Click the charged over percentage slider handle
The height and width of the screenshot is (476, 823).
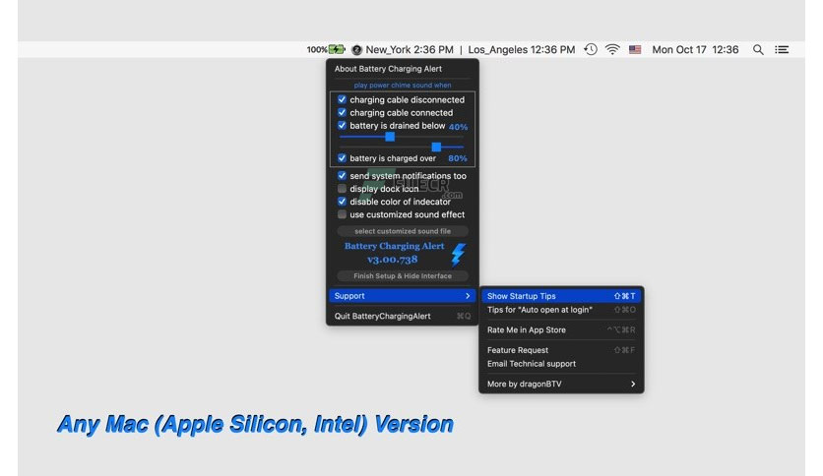click(436, 147)
